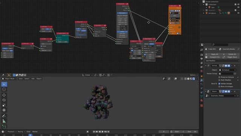
Task: Open the Global transform orientation dropdown
Action: pyautogui.click(x=87, y=75)
